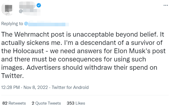173x109 pixels.
Task: Click the blue verified checkmark badge
Action: point(39,5)
